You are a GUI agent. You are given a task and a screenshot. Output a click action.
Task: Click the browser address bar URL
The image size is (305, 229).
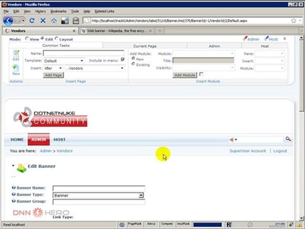169,20
